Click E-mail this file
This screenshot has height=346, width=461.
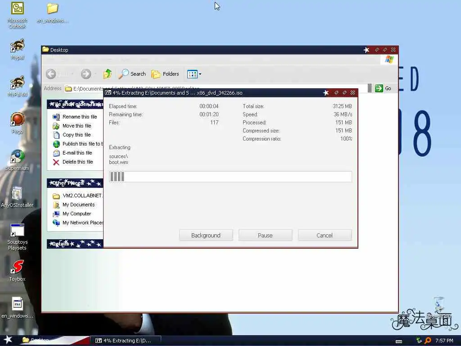(x=72, y=153)
